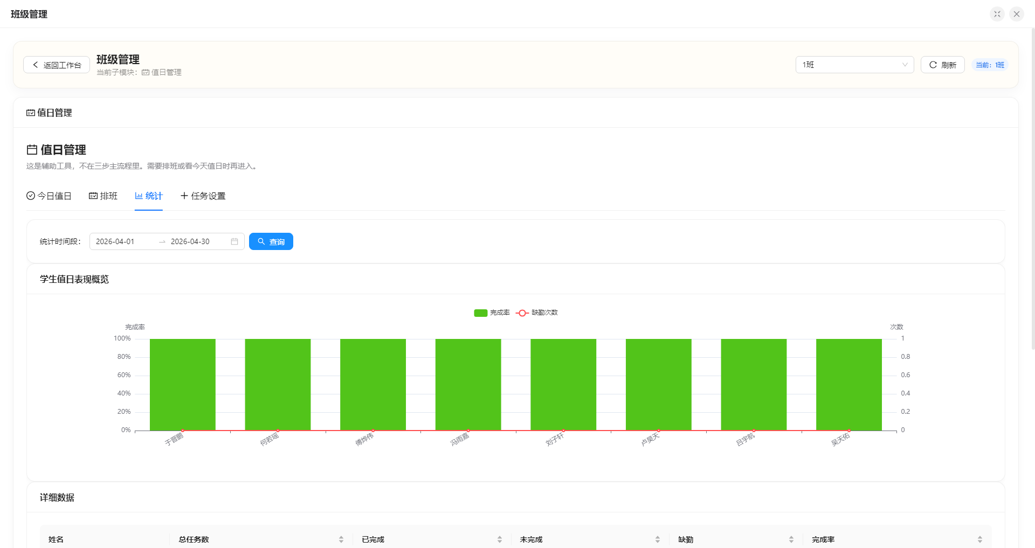Image resolution: width=1035 pixels, height=548 pixels.
Task: Close the 班级管理 window
Action: (x=1017, y=14)
